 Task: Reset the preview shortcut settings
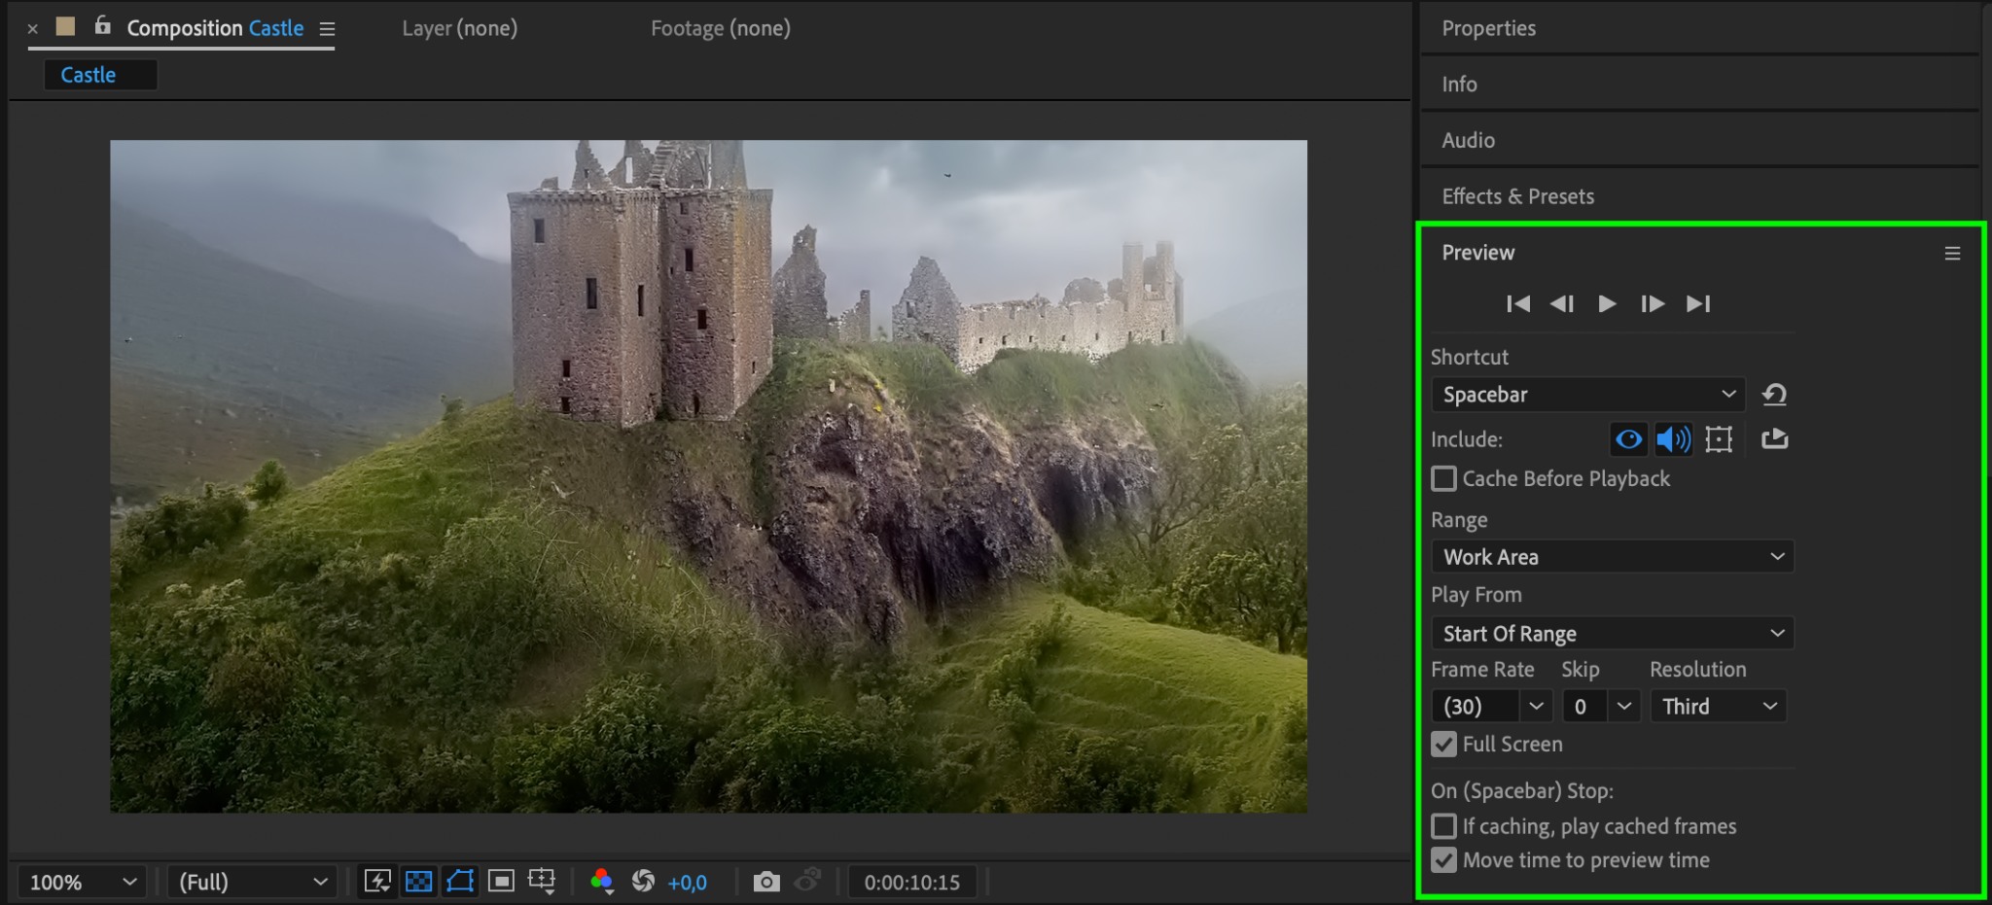click(x=1774, y=395)
